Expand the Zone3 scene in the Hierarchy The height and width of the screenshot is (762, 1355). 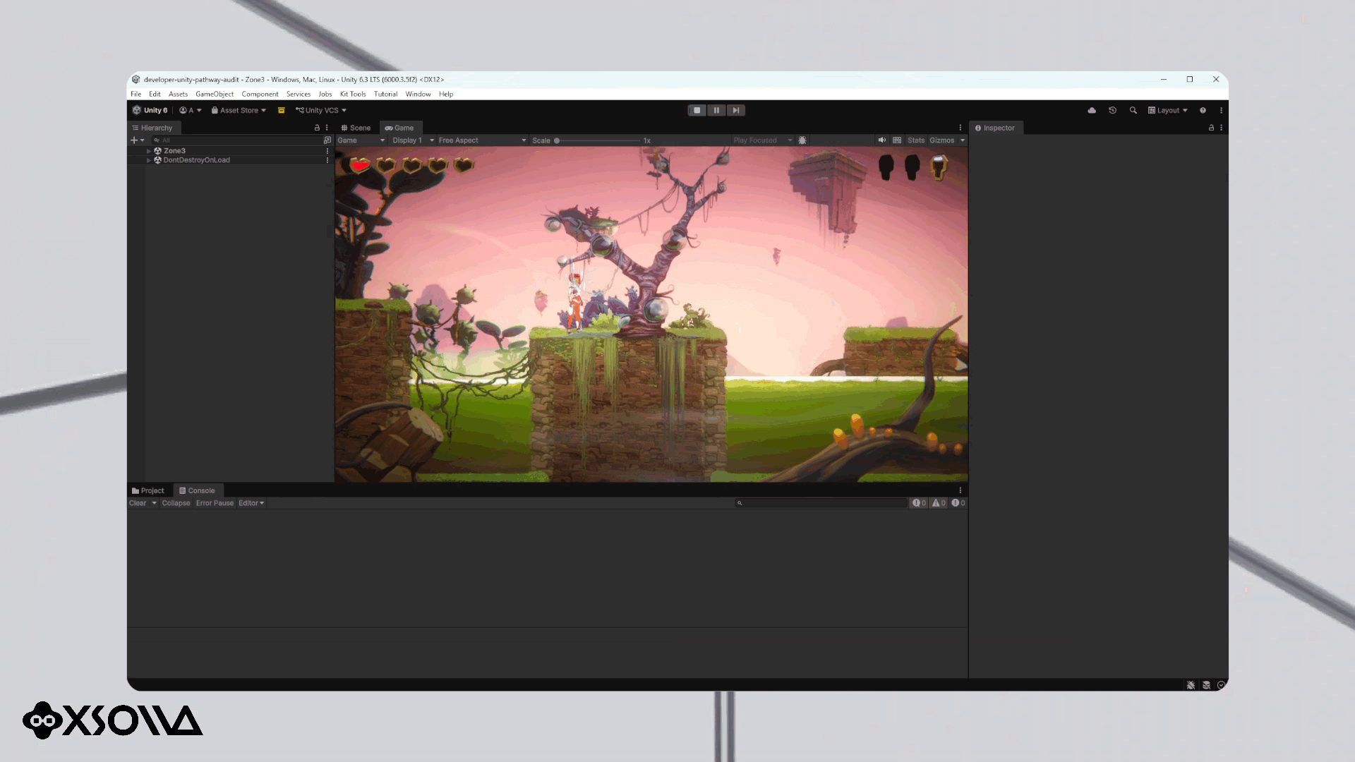pyautogui.click(x=149, y=151)
